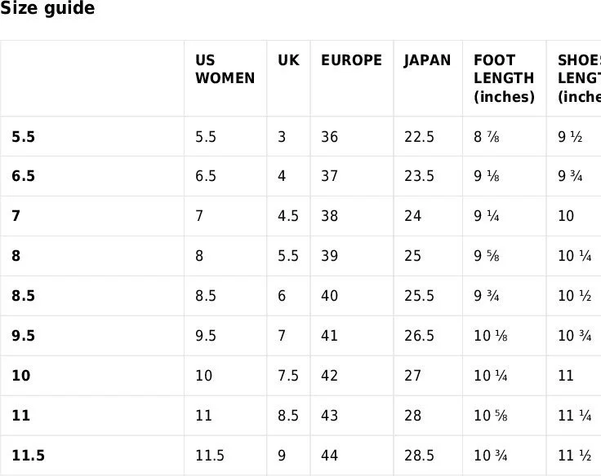The height and width of the screenshot is (476, 601).
Task: Select the US Women size 10 cell
Action: 204,376
